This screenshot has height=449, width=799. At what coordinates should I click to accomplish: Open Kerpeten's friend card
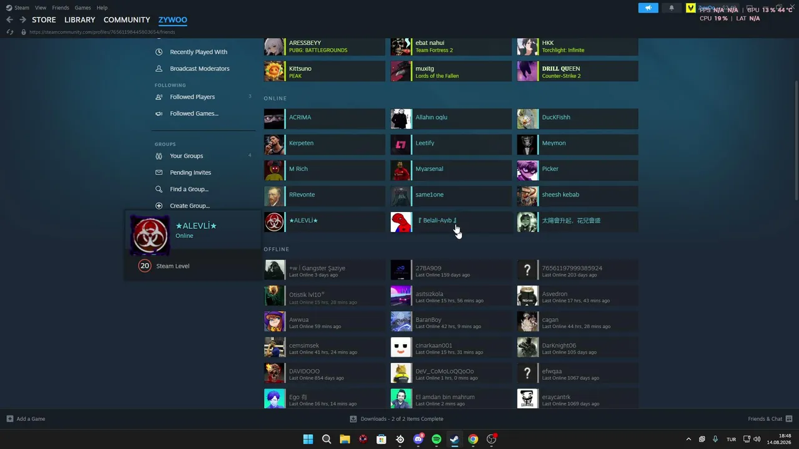click(x=325, y=145)
